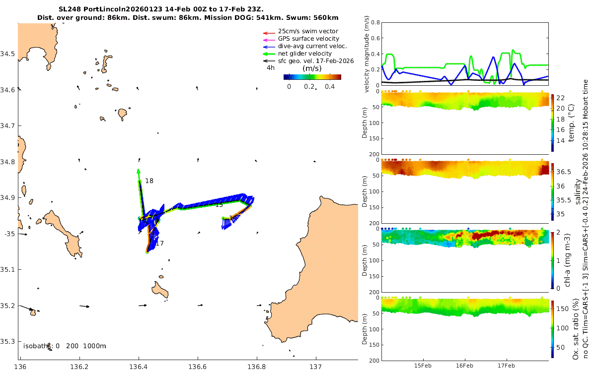Click the '(m/s)' colorbar unit label
The width and height of the screenshot is (596, 372).
pos(312,68)
